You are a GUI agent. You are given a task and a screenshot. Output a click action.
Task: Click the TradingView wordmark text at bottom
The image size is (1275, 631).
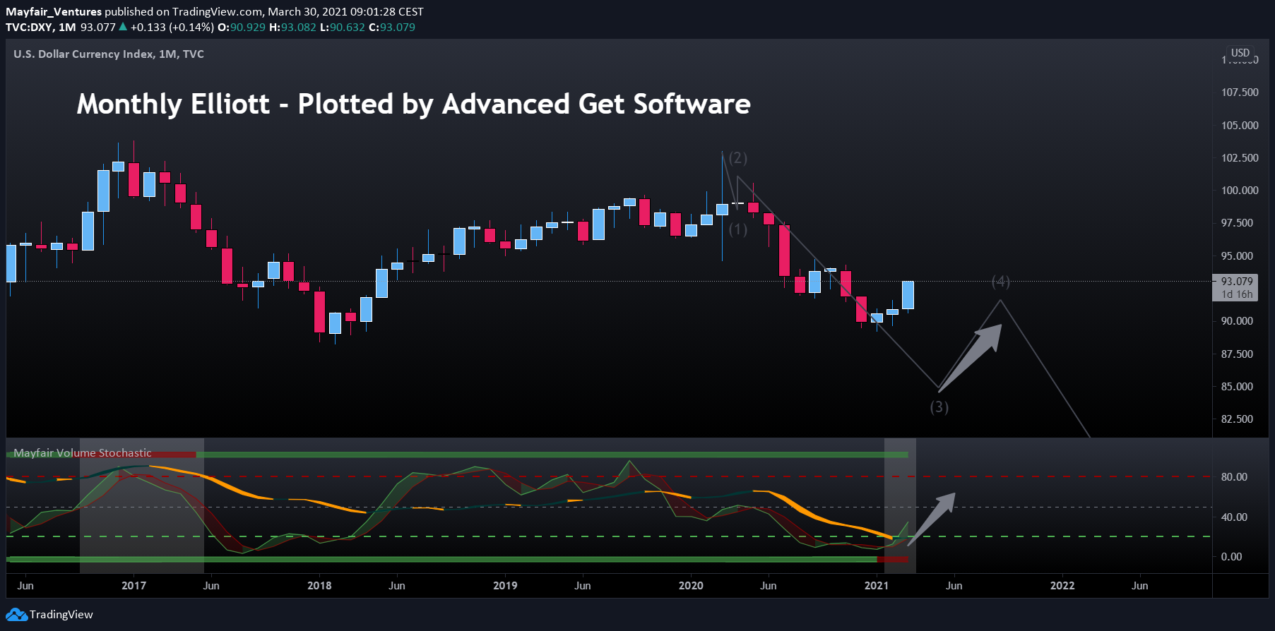coord(61,615)
